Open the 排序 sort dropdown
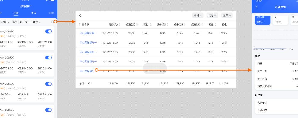 [x=37, y=22]
